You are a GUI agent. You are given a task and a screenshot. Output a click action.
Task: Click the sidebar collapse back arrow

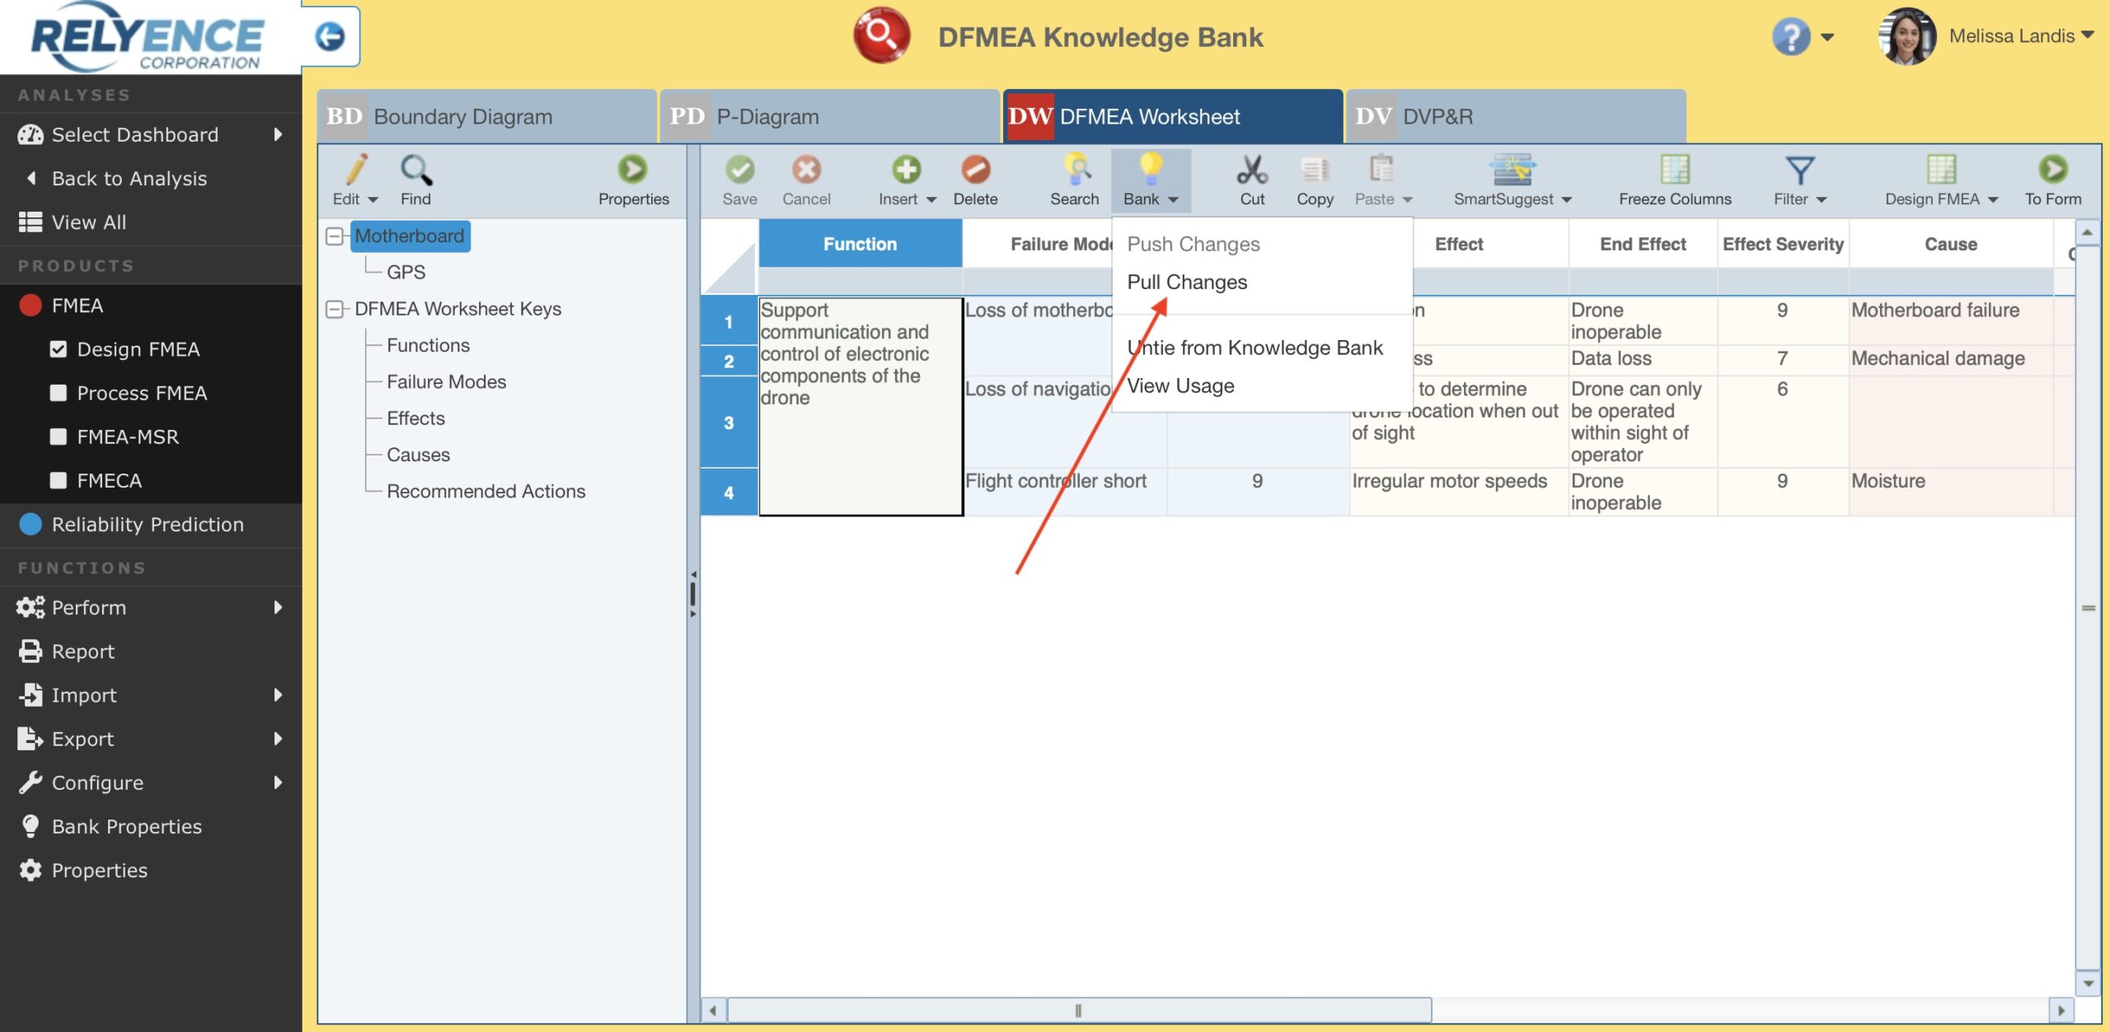331,36
